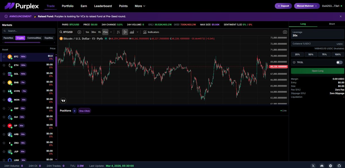Open the GitHub link in footer
Viewport: 345px width, 168px height.
[339, 166]
